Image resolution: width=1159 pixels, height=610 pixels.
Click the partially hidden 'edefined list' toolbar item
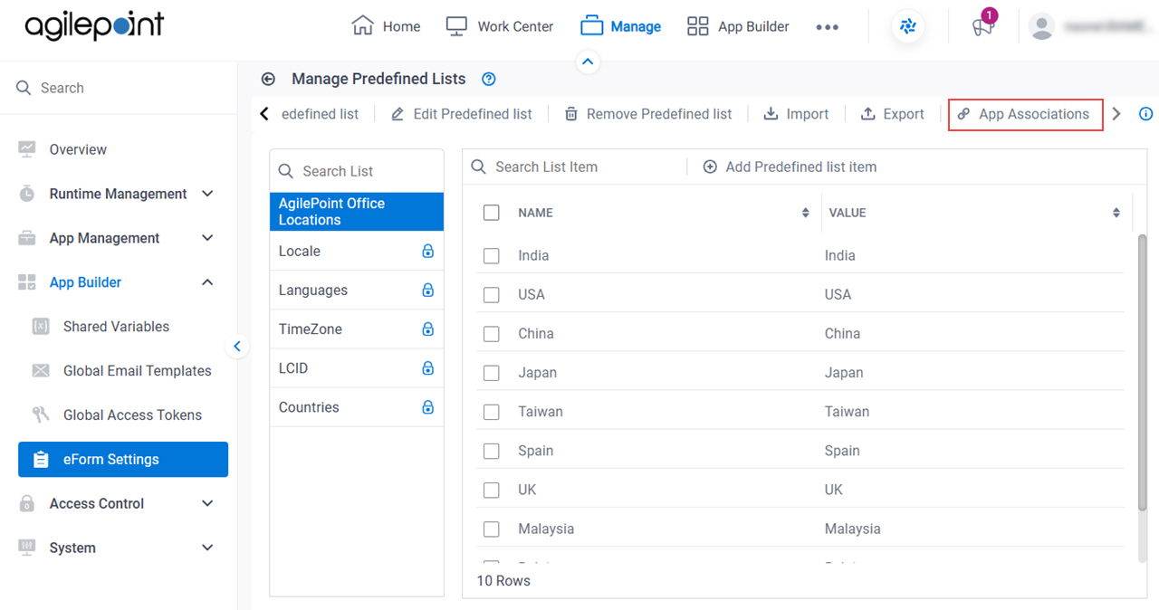tap(321, 114)
